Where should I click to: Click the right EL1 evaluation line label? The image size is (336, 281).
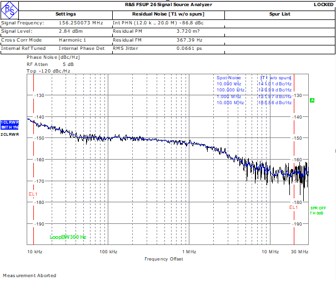293,207
